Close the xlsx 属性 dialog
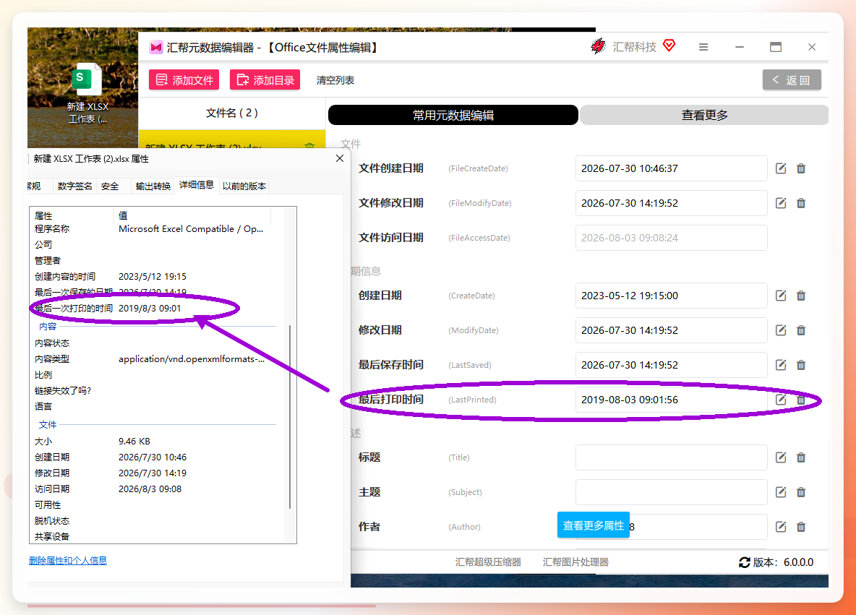 [340, 158]
